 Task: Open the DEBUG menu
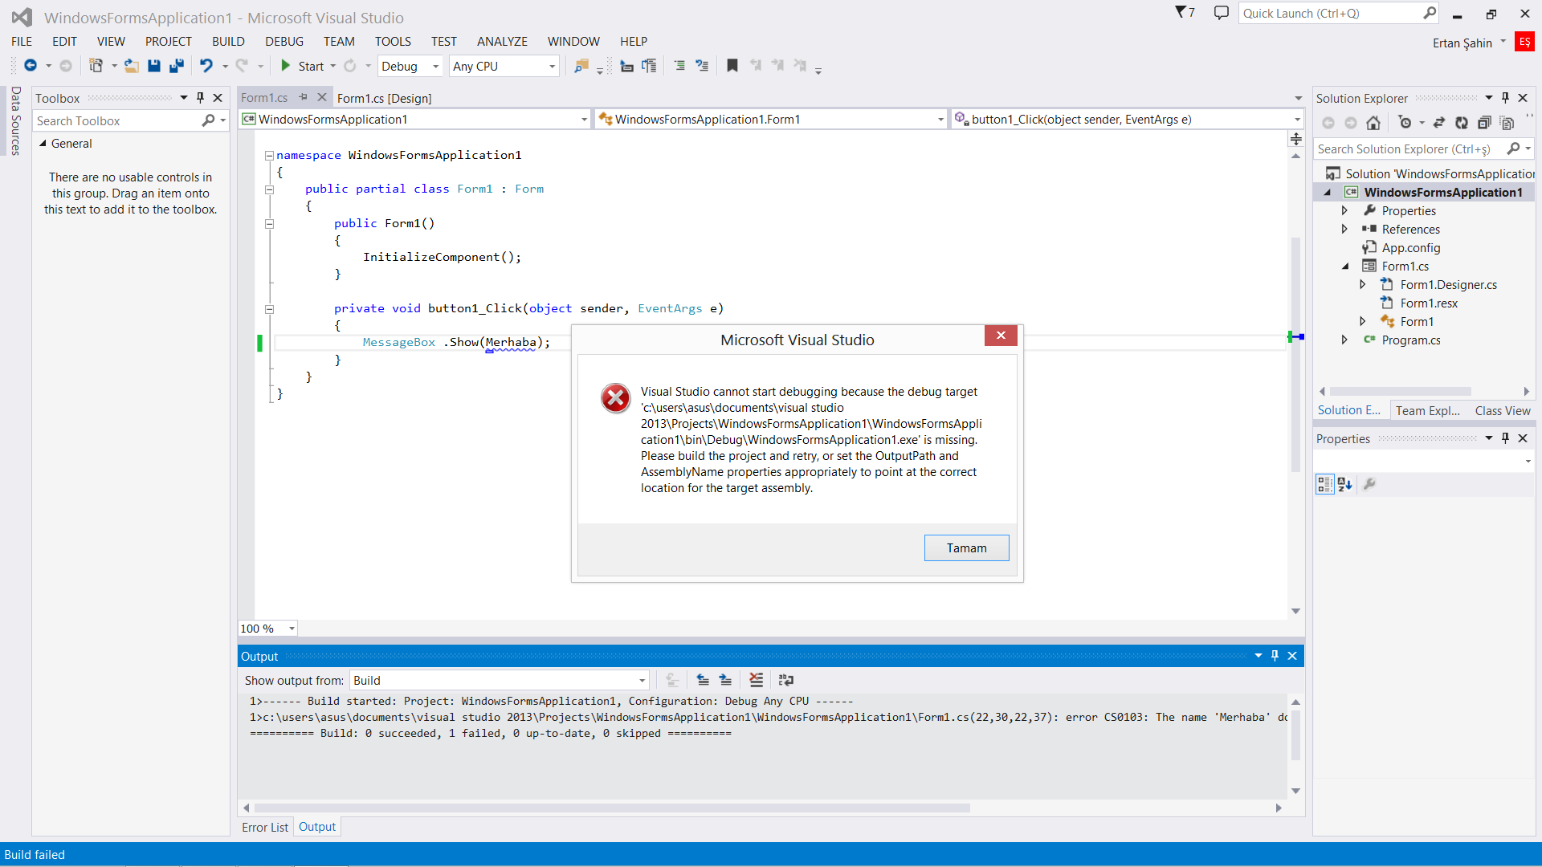[284, 41]
